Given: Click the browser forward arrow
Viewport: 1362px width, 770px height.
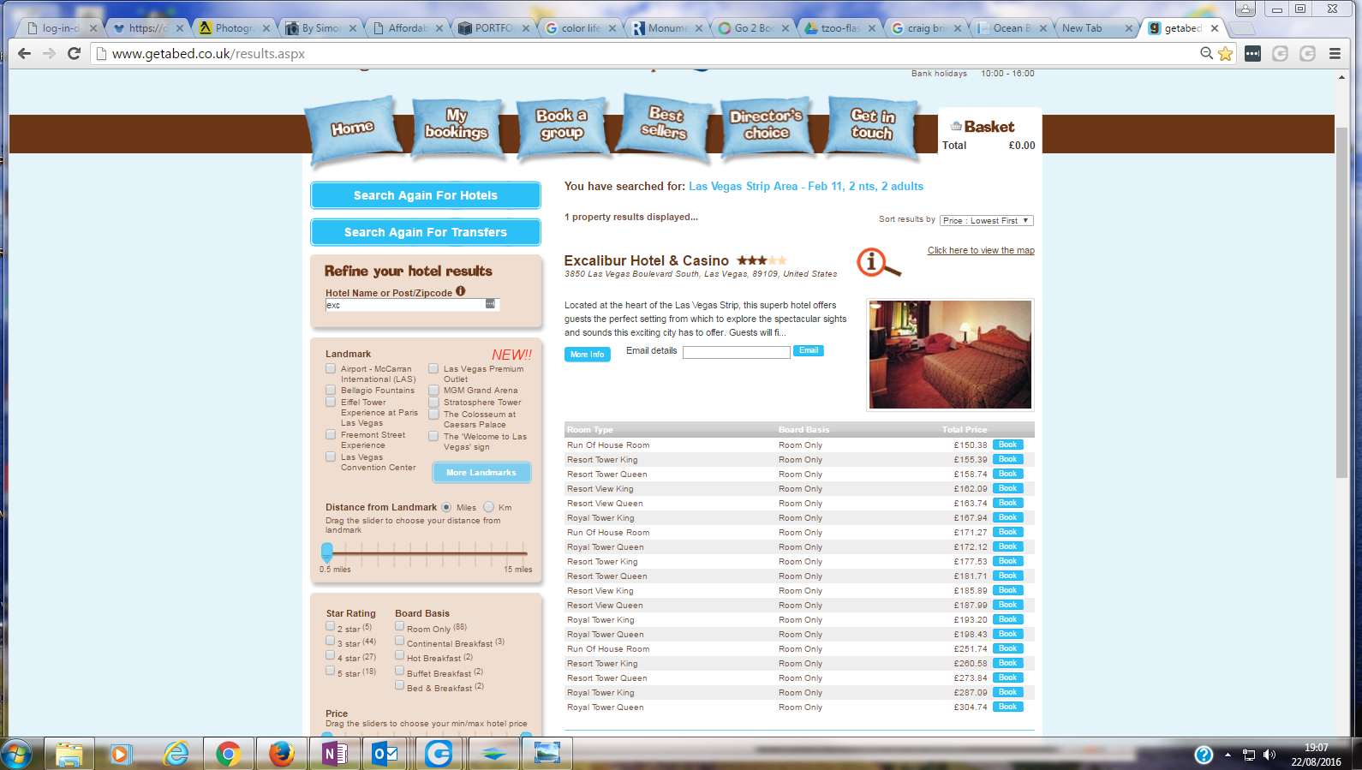Looking at the screenshot, I should (49, 53).
